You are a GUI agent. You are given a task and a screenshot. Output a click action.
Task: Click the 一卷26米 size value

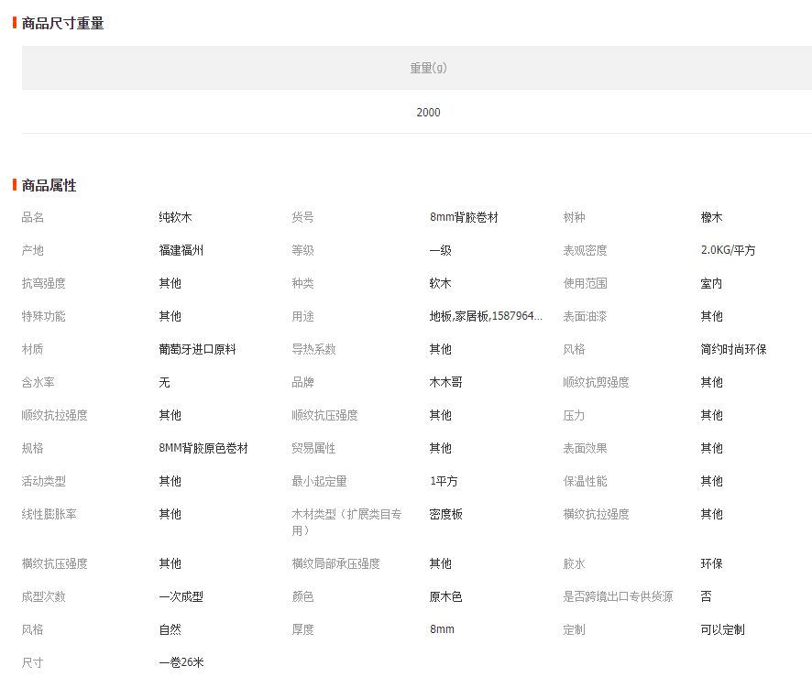pos(181,662)
